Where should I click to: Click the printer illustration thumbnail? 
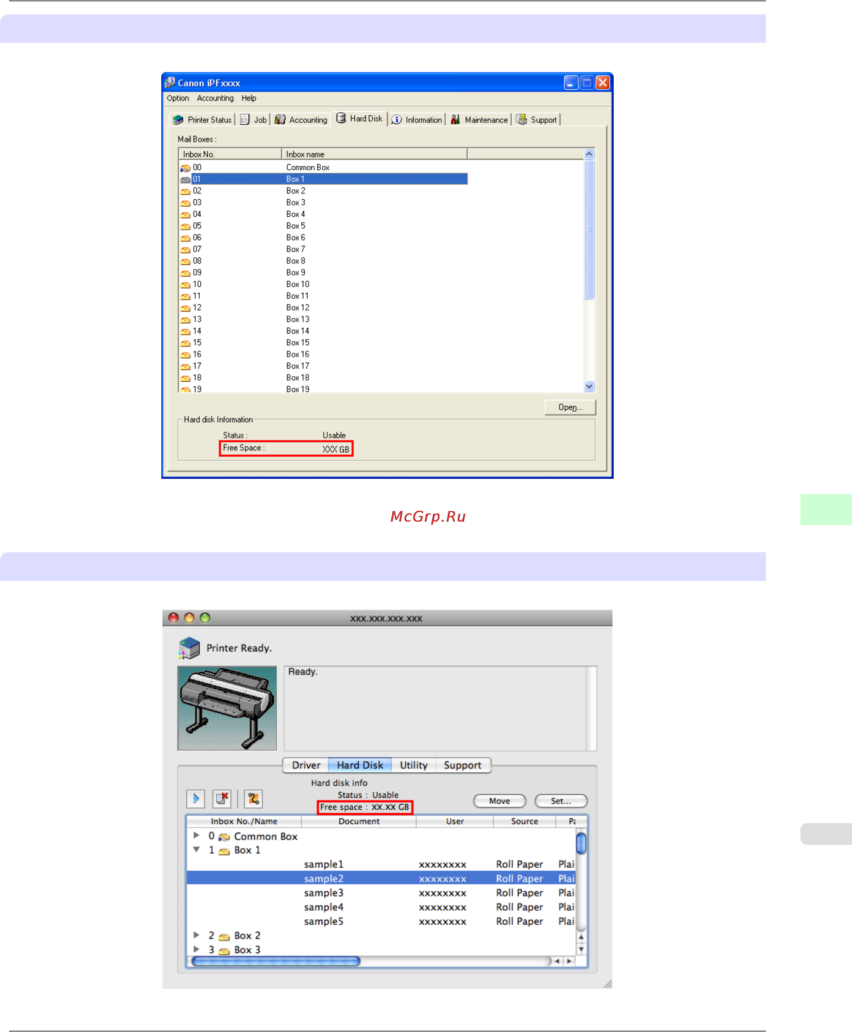227,708
